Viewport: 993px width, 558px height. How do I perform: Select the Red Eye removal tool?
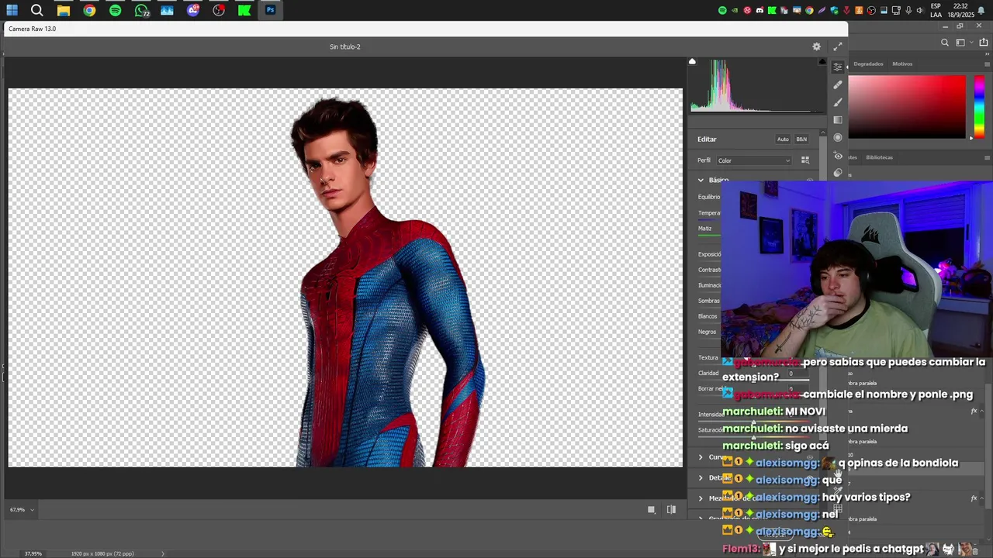tap(838, 156)
